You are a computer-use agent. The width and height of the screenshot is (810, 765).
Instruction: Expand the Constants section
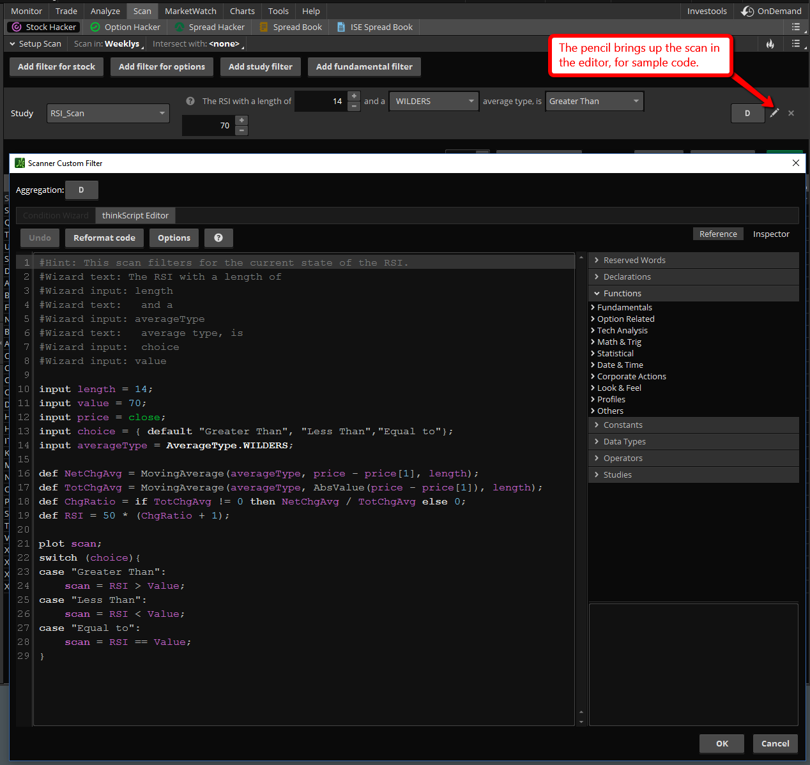click(x=693, y=425)
